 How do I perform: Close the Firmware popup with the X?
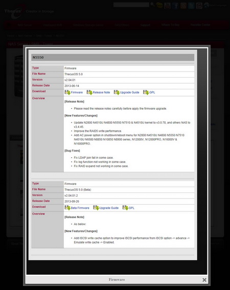point(204,280)
